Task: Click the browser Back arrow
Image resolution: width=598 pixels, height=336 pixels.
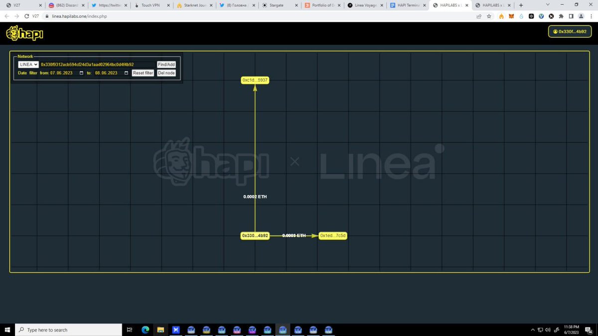Action: (x=7, y=16)
